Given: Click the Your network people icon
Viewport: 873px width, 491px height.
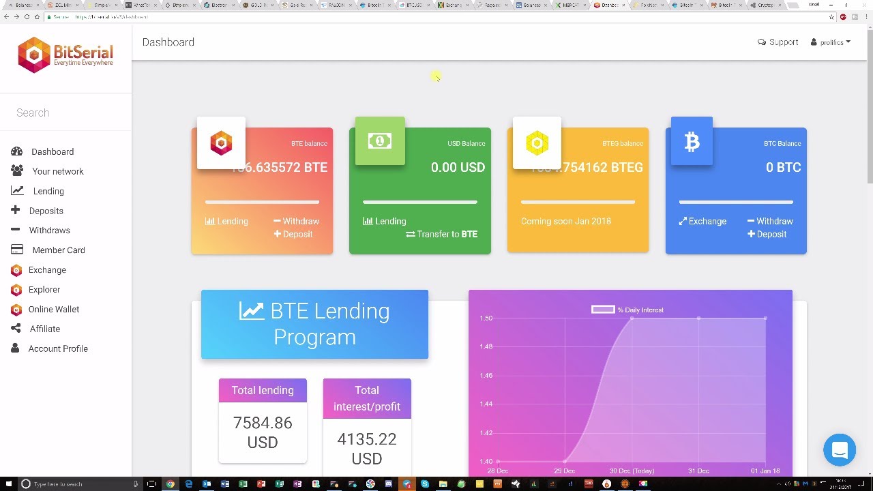Looking at the screenshot, I should click(17, 170).
